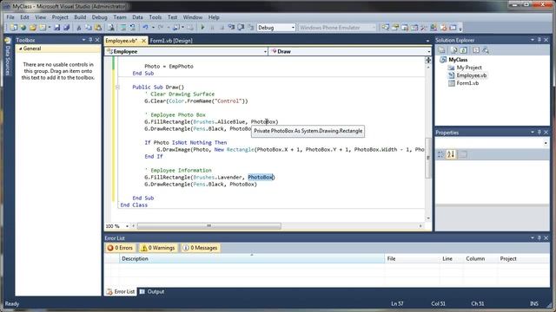Toggle the 0 Messages filter

click(x=200, y=248)
